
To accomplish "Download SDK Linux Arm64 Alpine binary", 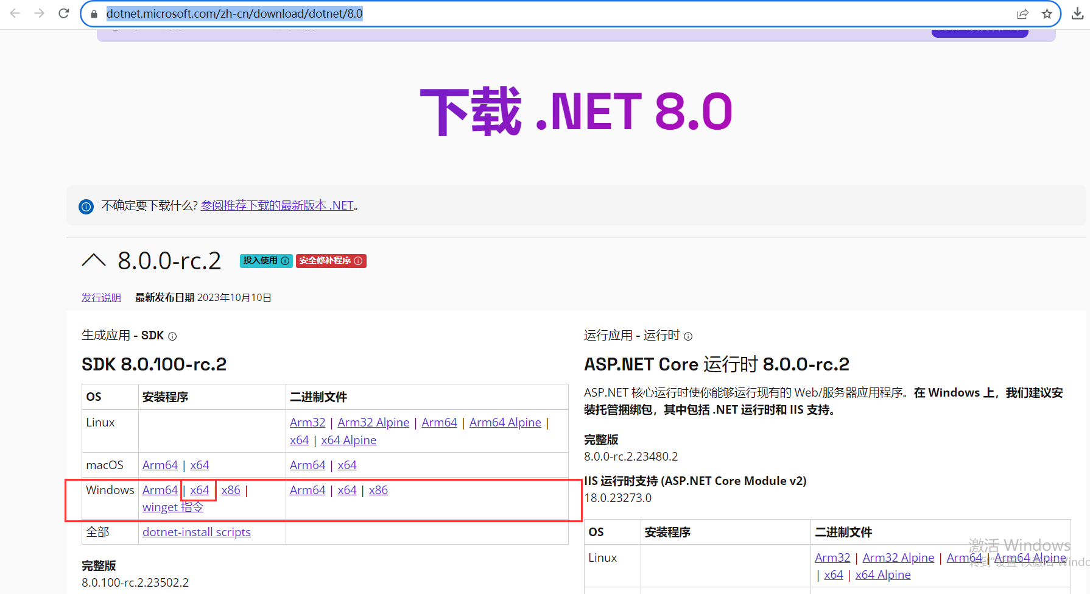I will (505, 422).
